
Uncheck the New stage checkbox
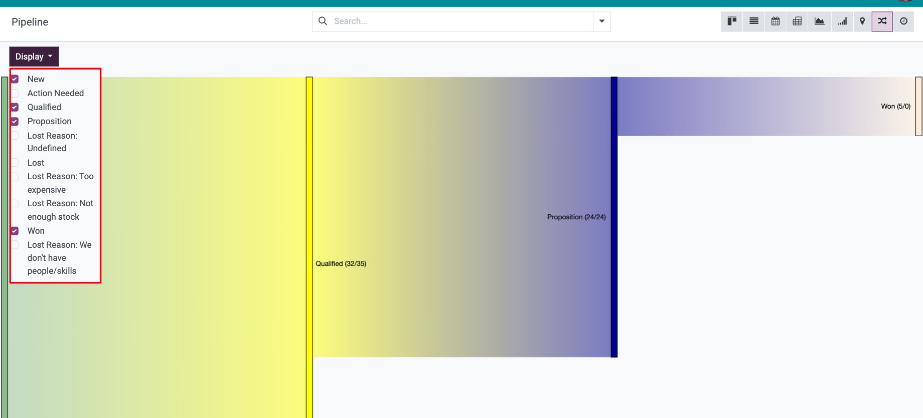pos(15,79)
